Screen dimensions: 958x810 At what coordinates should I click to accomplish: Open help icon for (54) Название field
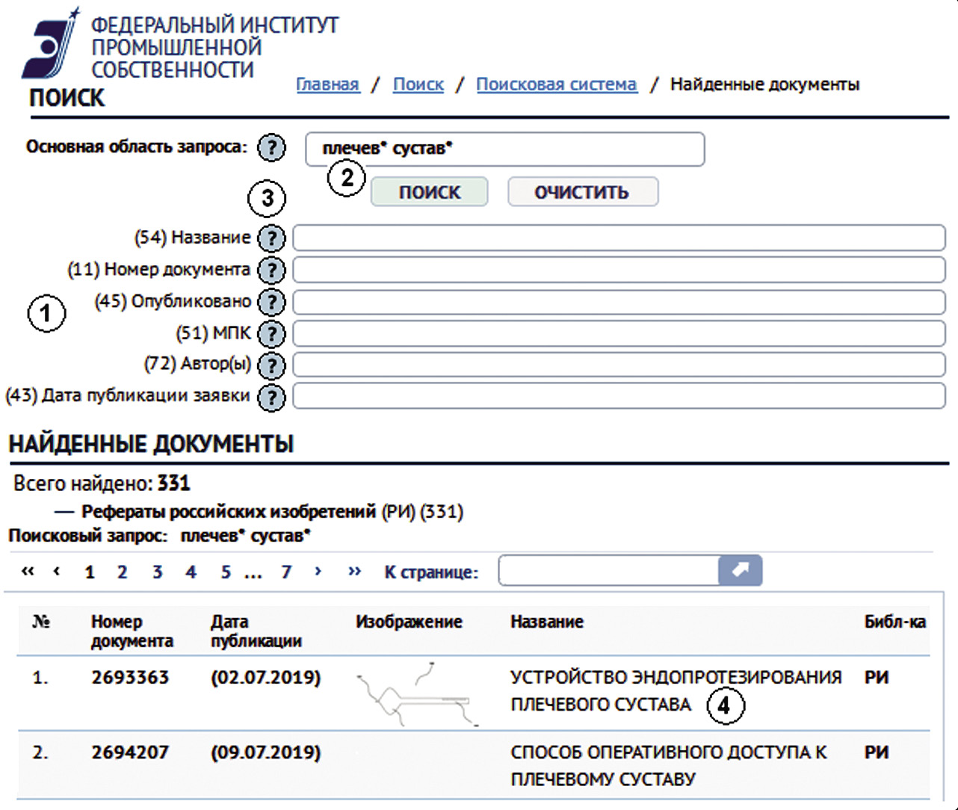pyautogui.click(x=271, y=238)
